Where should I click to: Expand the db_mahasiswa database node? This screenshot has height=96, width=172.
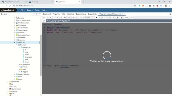tap(8, 89)
